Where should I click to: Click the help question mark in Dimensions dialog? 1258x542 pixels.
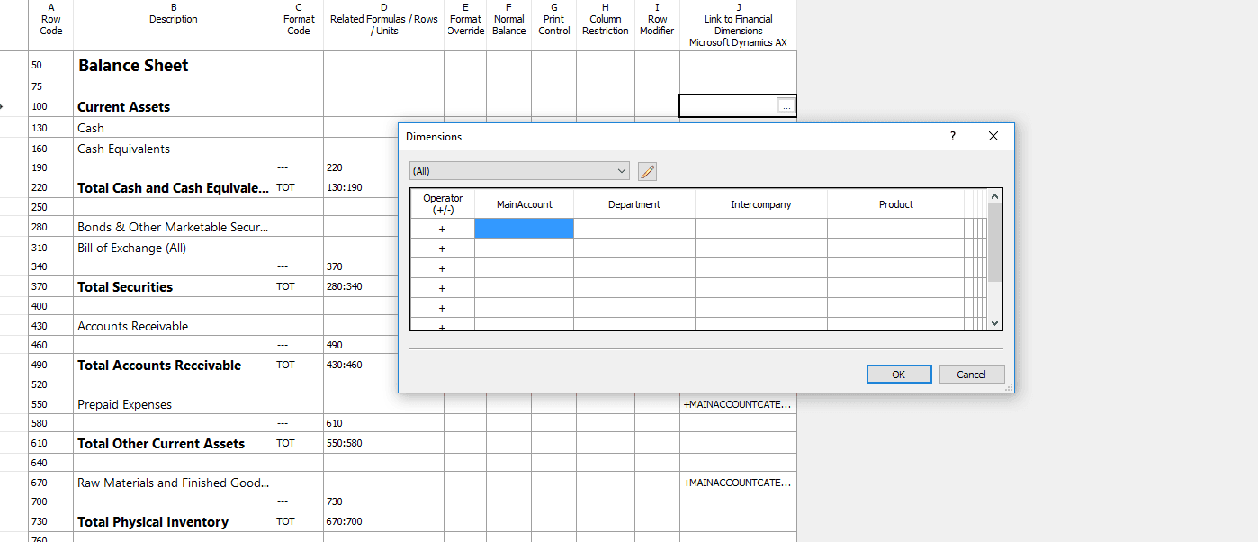pos(953,136)
